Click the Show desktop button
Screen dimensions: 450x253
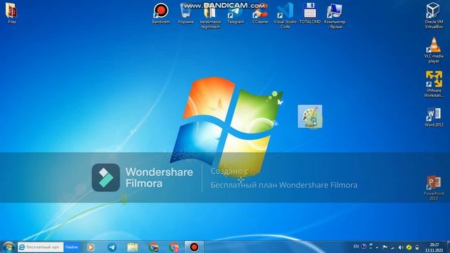[x=448, y=247]
